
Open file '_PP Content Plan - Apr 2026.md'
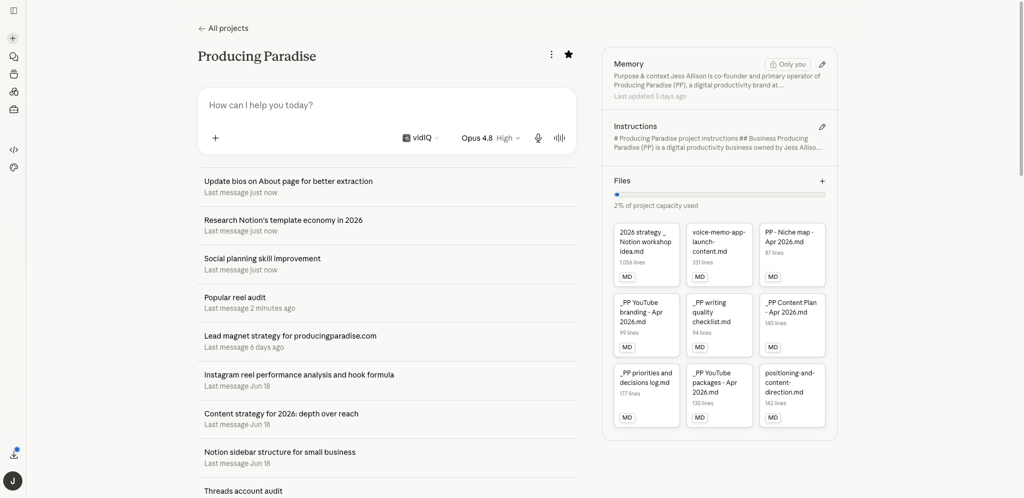point(792,325)
